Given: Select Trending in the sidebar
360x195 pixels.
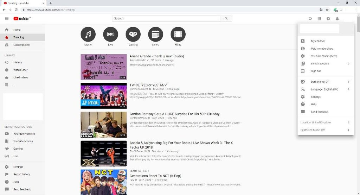Looking at the screenshot, I should pos(22,37).
